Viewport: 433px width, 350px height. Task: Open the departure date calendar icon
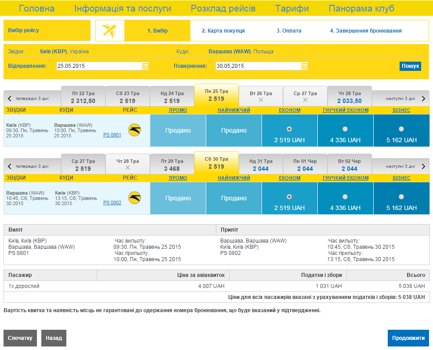[x=146, y=66]
